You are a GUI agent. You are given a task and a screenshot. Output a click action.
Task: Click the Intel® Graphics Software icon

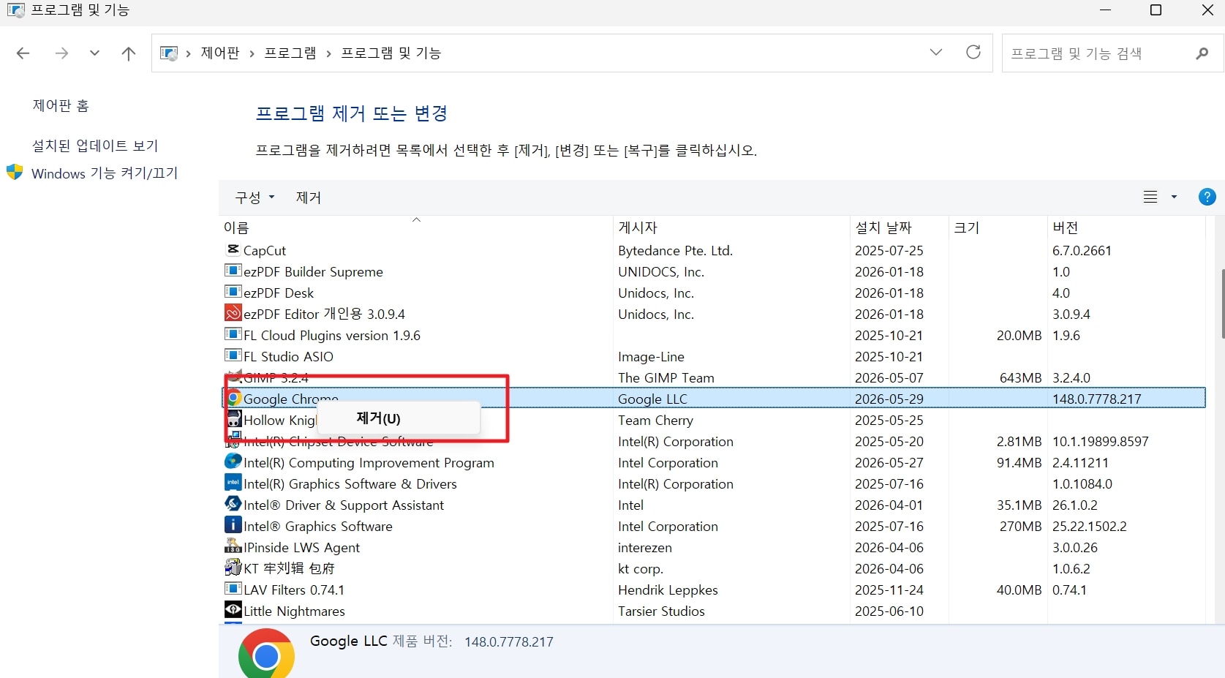point(233,525)
